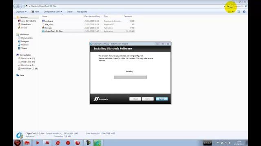Click the Cancel button in installer

tap(162, 99)
